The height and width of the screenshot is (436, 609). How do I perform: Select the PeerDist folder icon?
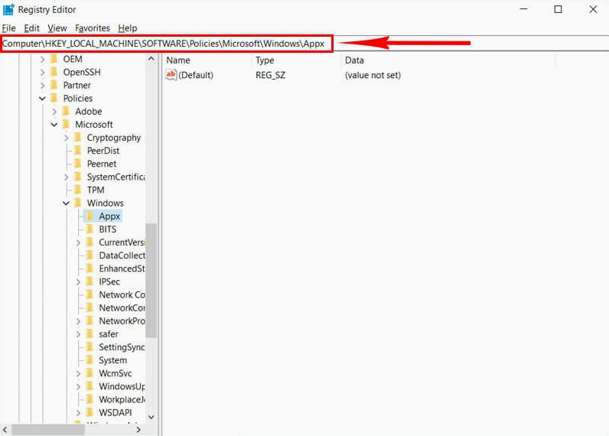pos(78,151)
